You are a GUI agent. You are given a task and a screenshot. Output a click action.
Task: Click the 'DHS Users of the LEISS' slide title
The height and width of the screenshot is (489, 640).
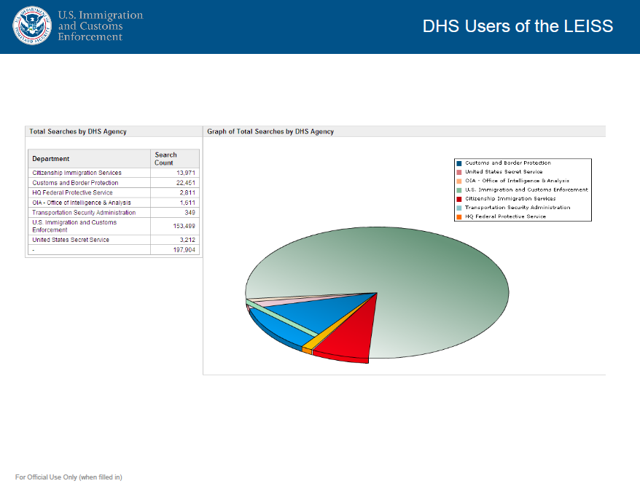(518, 27)
